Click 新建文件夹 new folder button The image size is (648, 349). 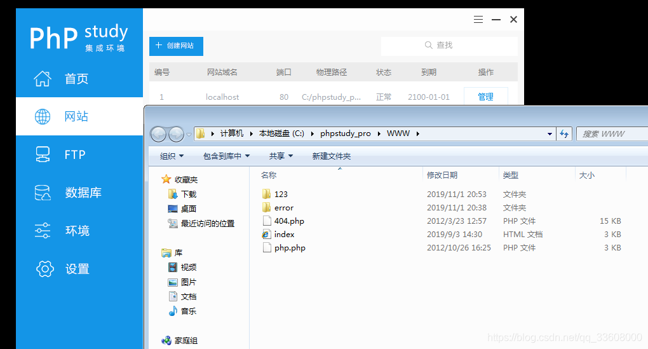coord(332,156)
